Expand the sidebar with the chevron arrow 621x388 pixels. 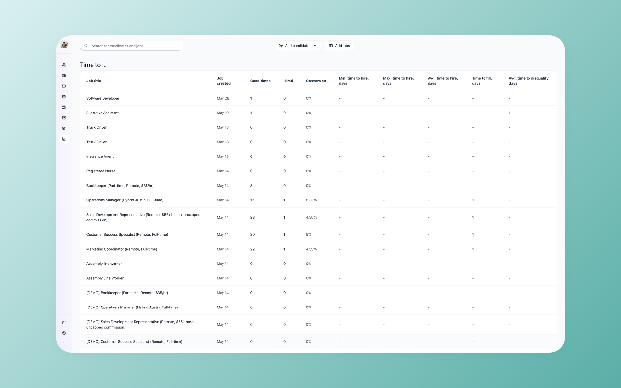click(64, 344)
